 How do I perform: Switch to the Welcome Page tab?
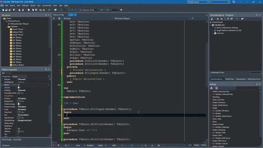(x=58, y=15)
